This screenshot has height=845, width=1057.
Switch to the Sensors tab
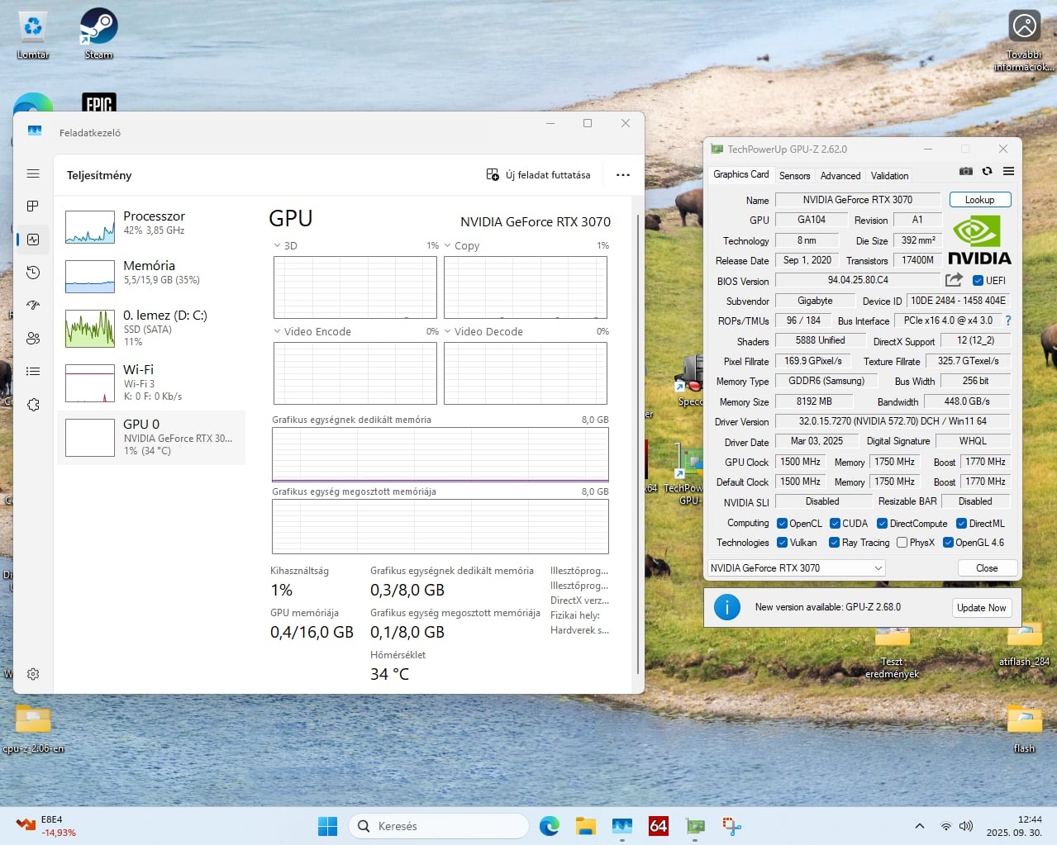coord(794,176)
